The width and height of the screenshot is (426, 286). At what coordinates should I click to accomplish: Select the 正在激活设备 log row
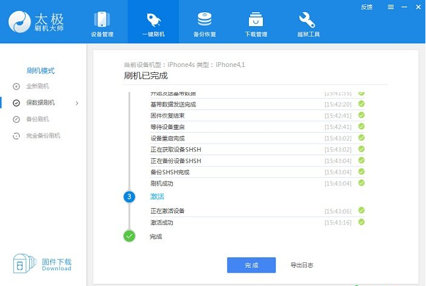[x=257, y=211]
